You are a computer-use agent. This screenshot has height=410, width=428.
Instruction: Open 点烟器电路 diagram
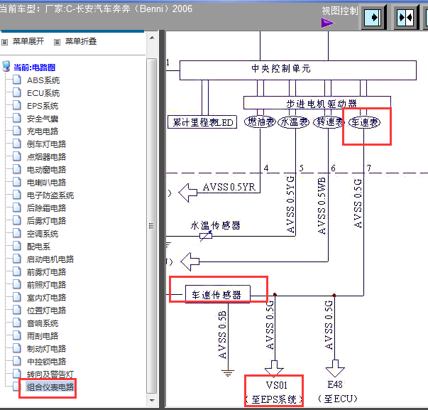(x=46, y=157)
